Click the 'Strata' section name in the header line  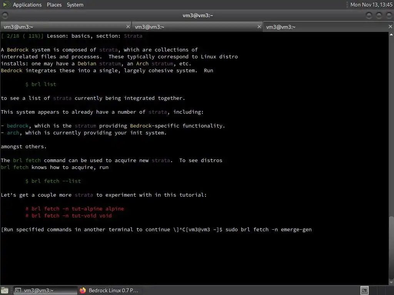pyautogui.click(x=133, y=36)
